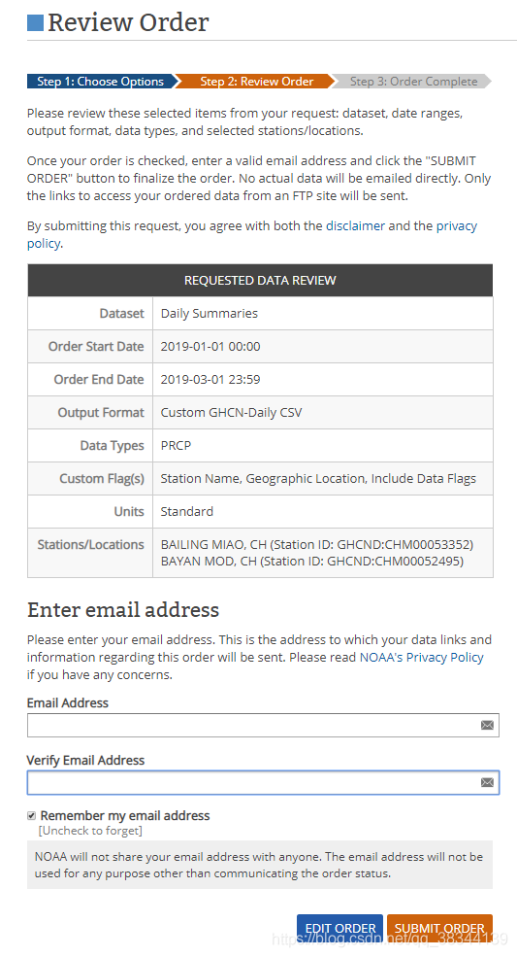The width and height of the screenshot is (517, 957).
Task: Focus the Email Address input field
Action: [263, 725]
